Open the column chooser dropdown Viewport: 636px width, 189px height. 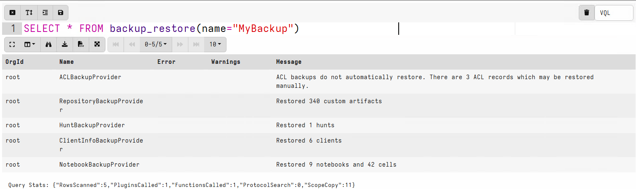pyautogui.click(x=29, y=44)
